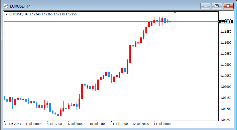This screenshot has width=237, height=130.
Task: Click the 5 Jul 12:00 time label
Action: pos(54,124)
